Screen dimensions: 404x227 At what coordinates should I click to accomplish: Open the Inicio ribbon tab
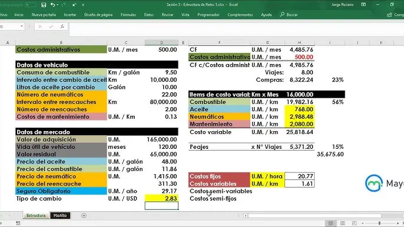click(x=19, y=15)
